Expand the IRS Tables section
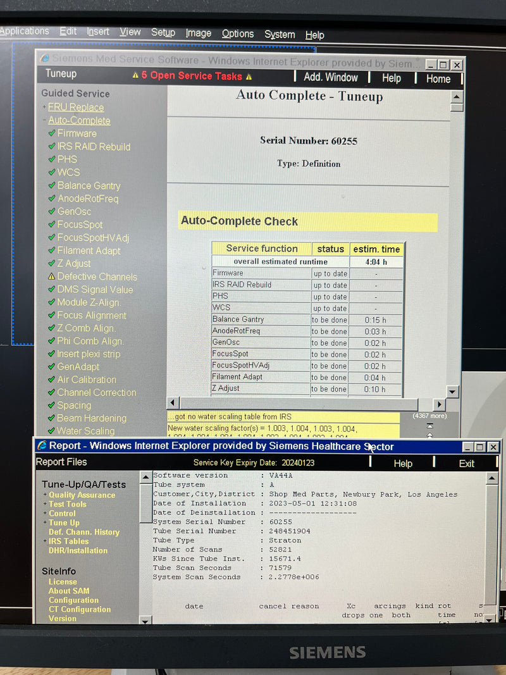The height and width of the screenshot is (675, 506). [45, 542]
